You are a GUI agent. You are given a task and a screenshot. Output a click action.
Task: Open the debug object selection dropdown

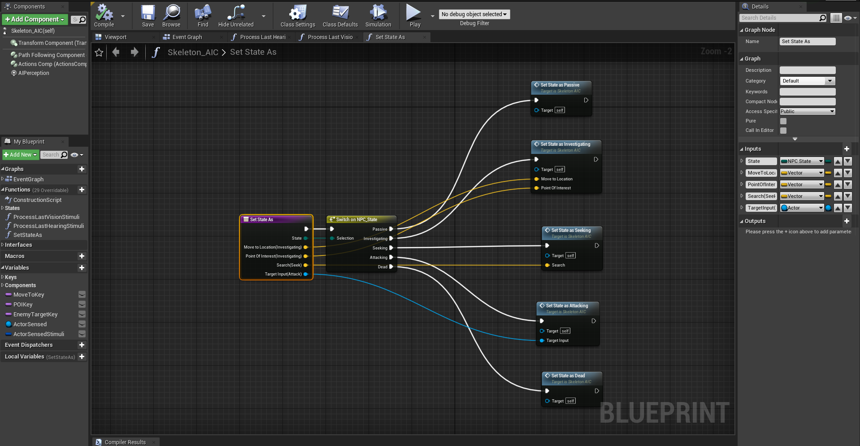point(474,14)
